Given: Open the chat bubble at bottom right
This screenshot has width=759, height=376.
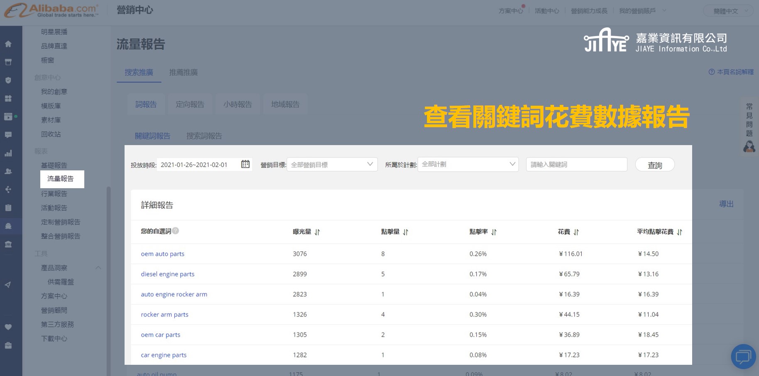Looking at the screenshot, I should (x=743, y=357).
